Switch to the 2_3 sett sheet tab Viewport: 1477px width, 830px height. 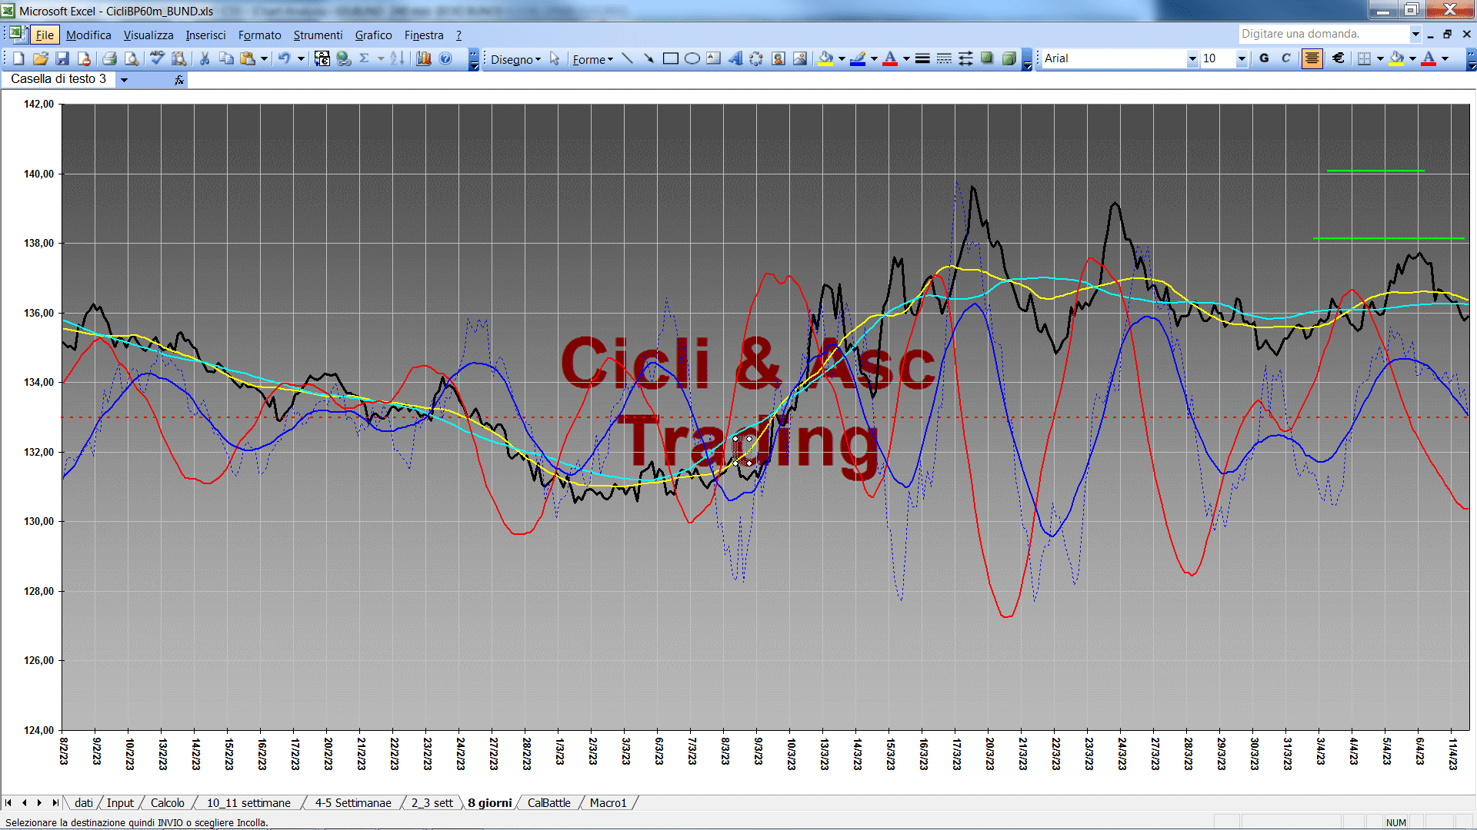pos(432,802)
